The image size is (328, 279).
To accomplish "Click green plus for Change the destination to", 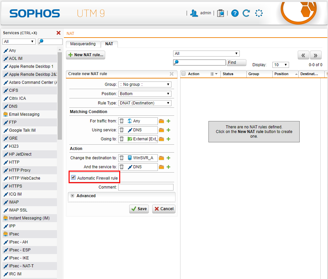I will (x=168, y=158).
